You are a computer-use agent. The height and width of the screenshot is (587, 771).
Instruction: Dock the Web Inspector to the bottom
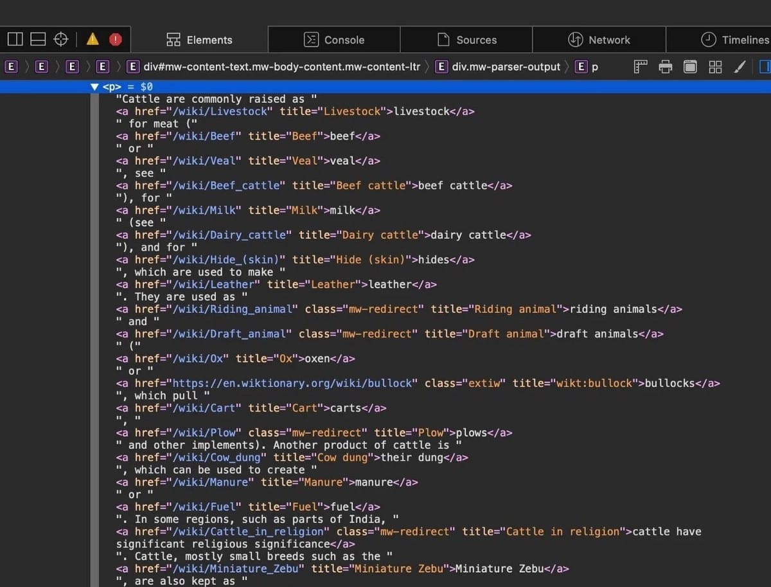point(37,39)
